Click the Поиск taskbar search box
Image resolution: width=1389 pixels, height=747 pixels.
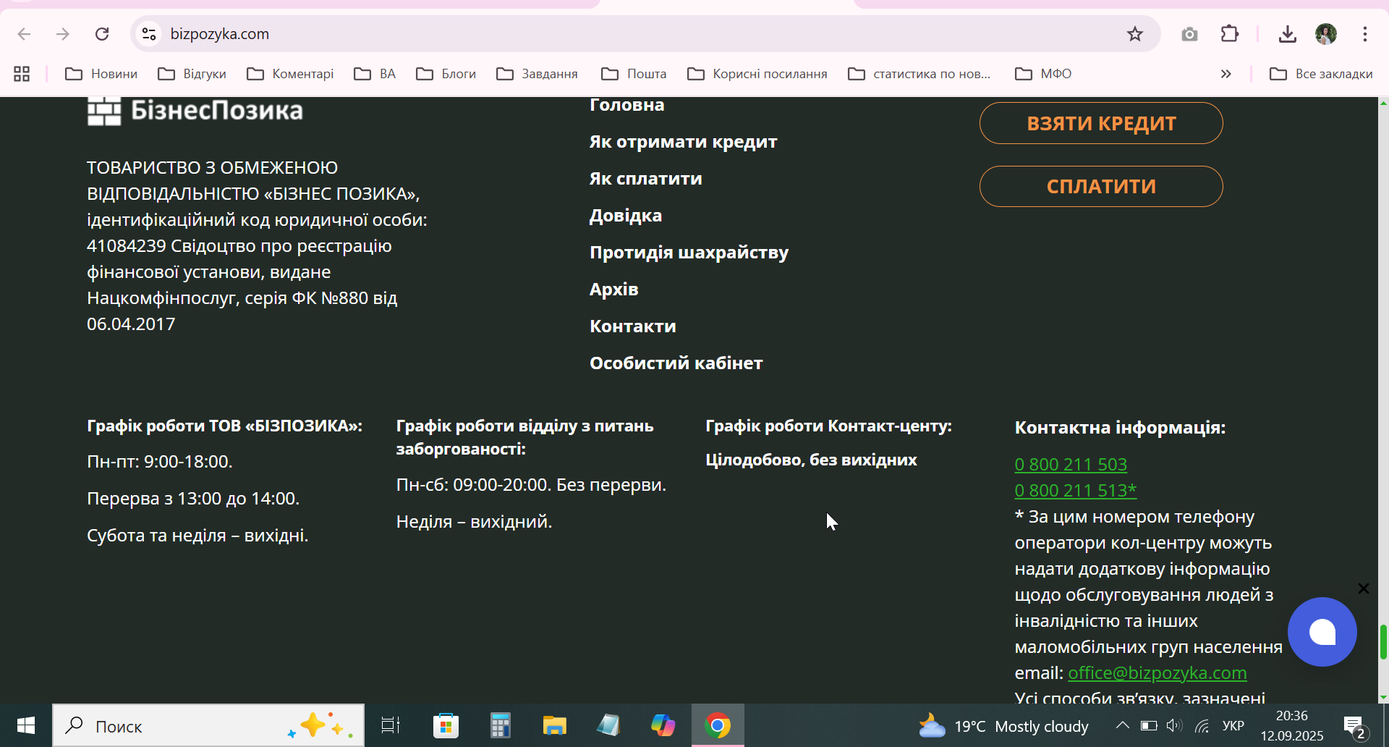pos(208,725)
